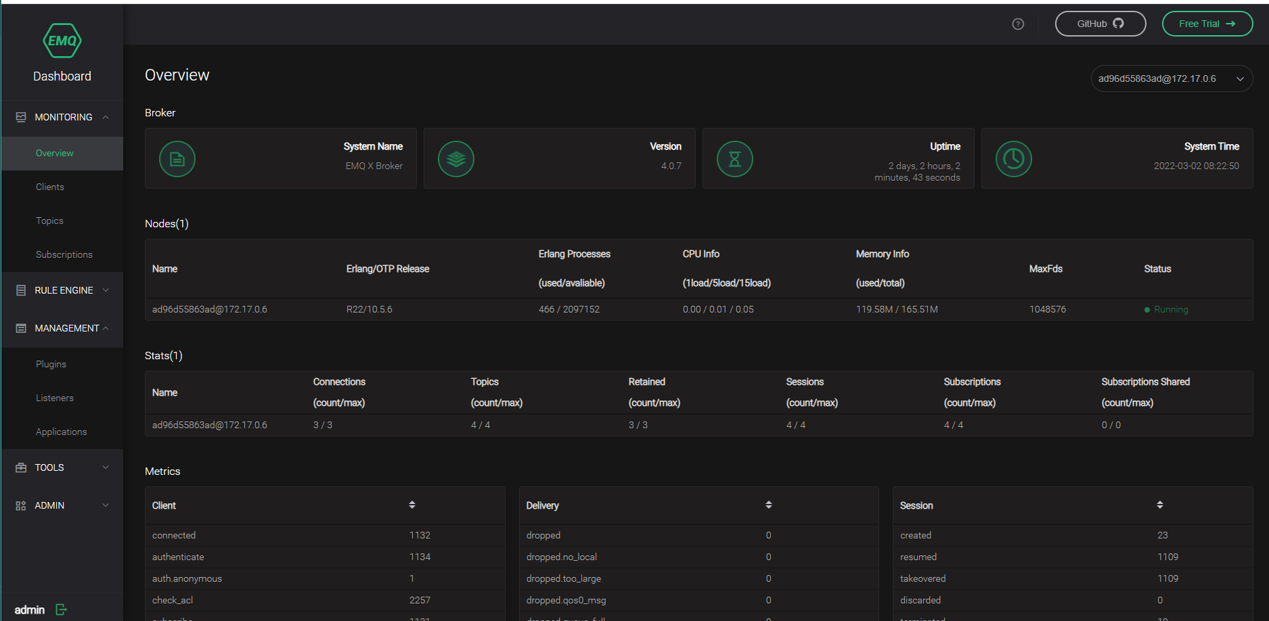Click the Rule Engine list icon
Screen dimensions: 1269x621
(x=21, y=290)
